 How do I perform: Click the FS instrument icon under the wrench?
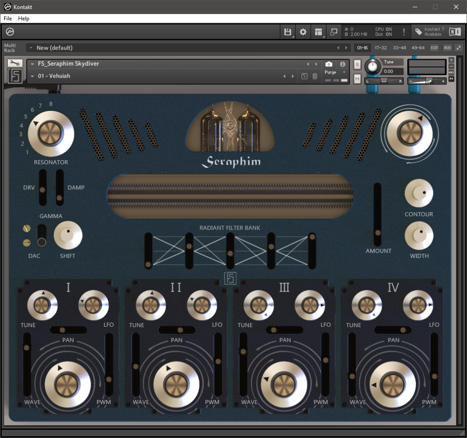tap(15, 76)
